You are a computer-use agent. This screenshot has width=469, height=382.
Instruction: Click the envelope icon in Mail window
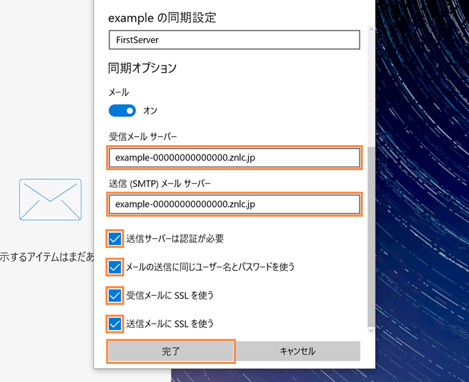(x=50, y=200)
